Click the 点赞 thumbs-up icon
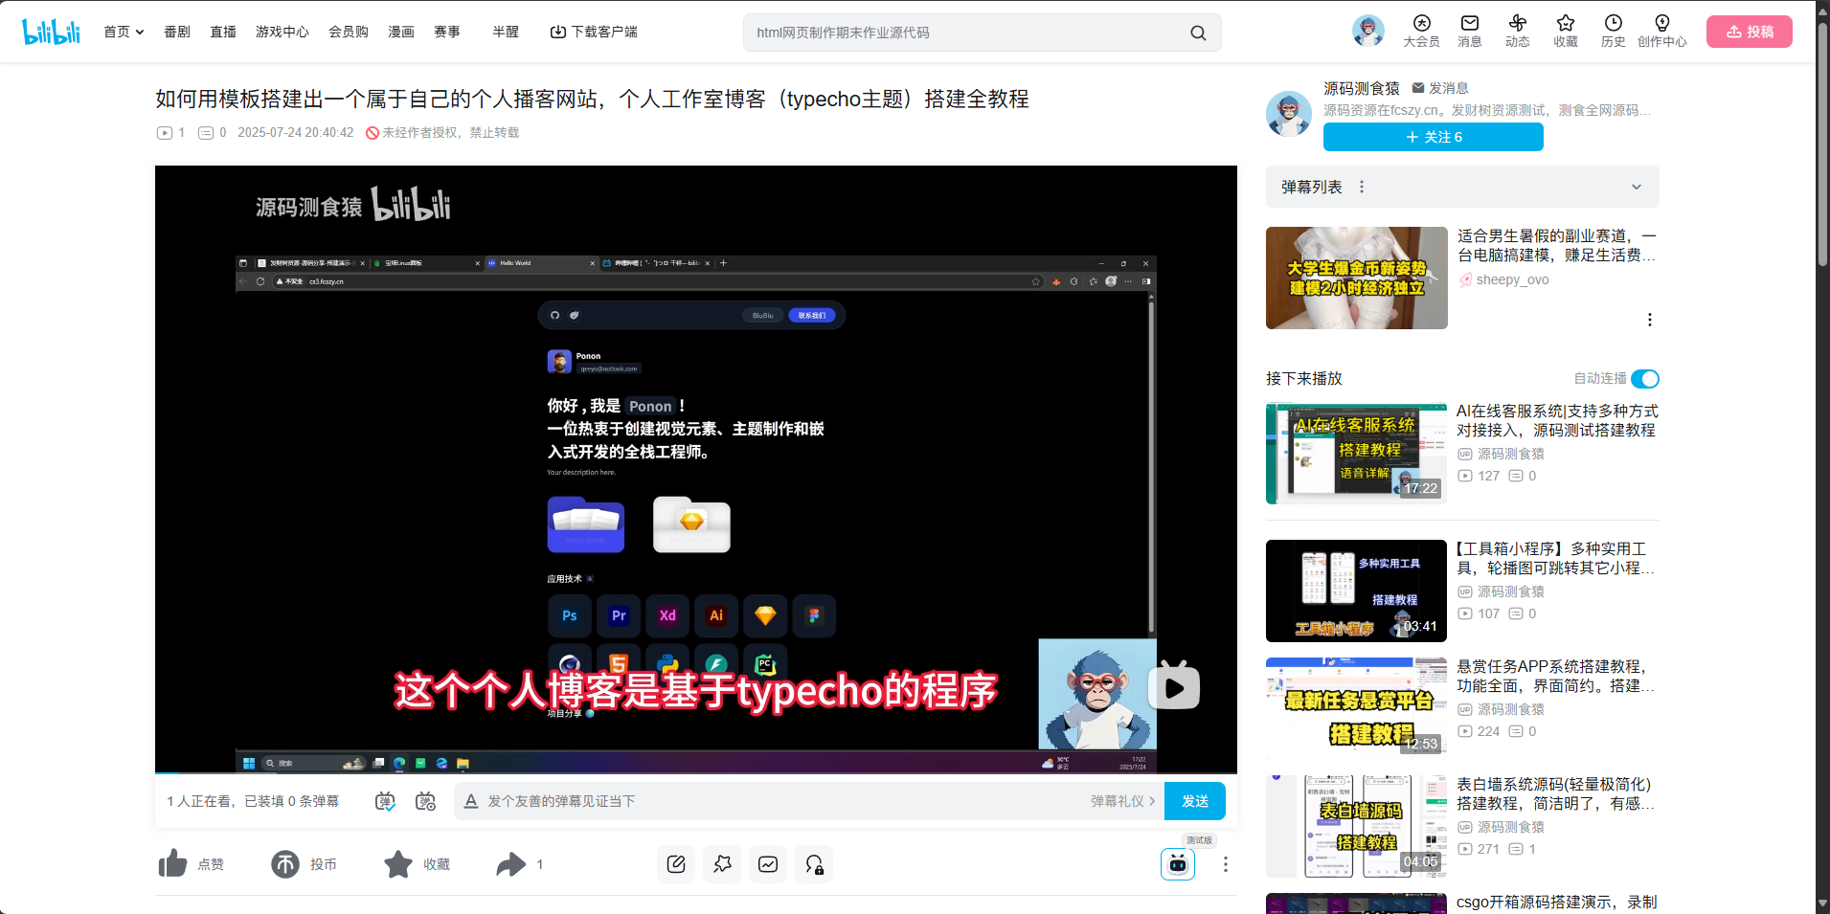This screenshot has height=914, width=1830. [x=172, y=863]
